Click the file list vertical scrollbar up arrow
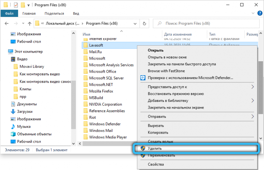 (261, 33)
